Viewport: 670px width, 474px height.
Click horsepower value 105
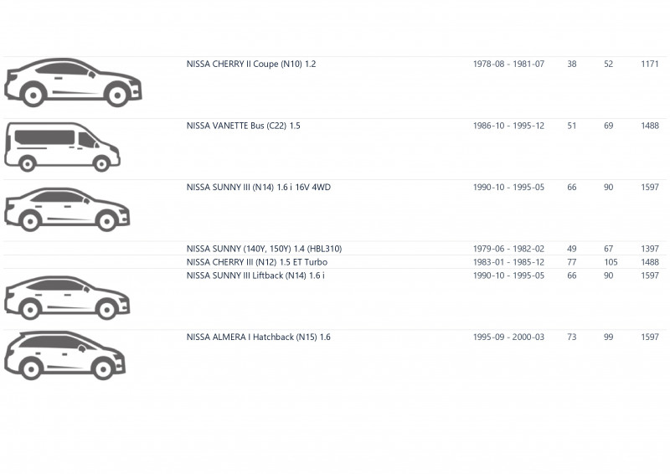(611, 262)
